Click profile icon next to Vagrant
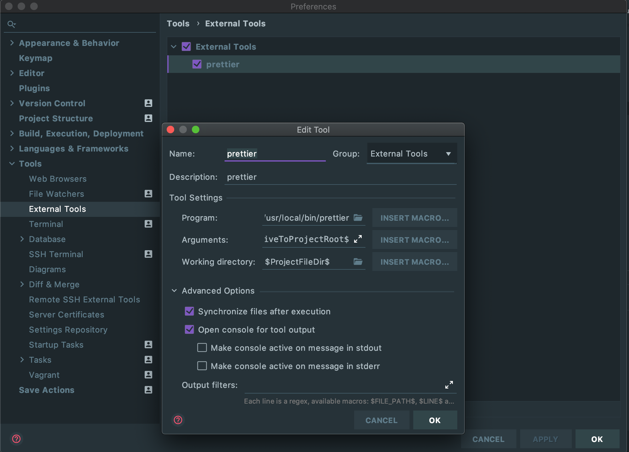Viewport: 629px width, 452px height. (148, 375)
